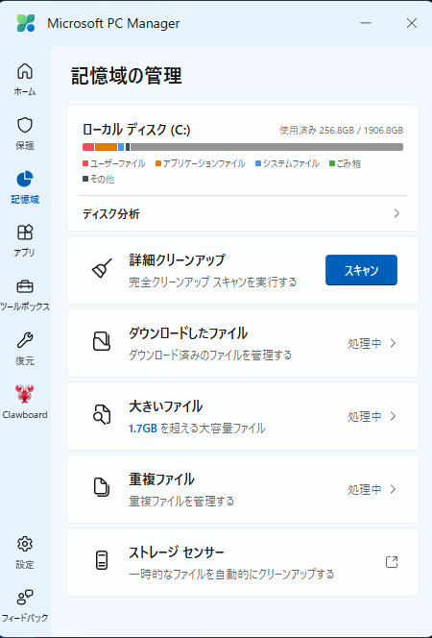This screenshot has width=432, height=638.
Task: Select the 記憶域 pie chart icon
Action: pyautogui.click(x=25, y=179)
